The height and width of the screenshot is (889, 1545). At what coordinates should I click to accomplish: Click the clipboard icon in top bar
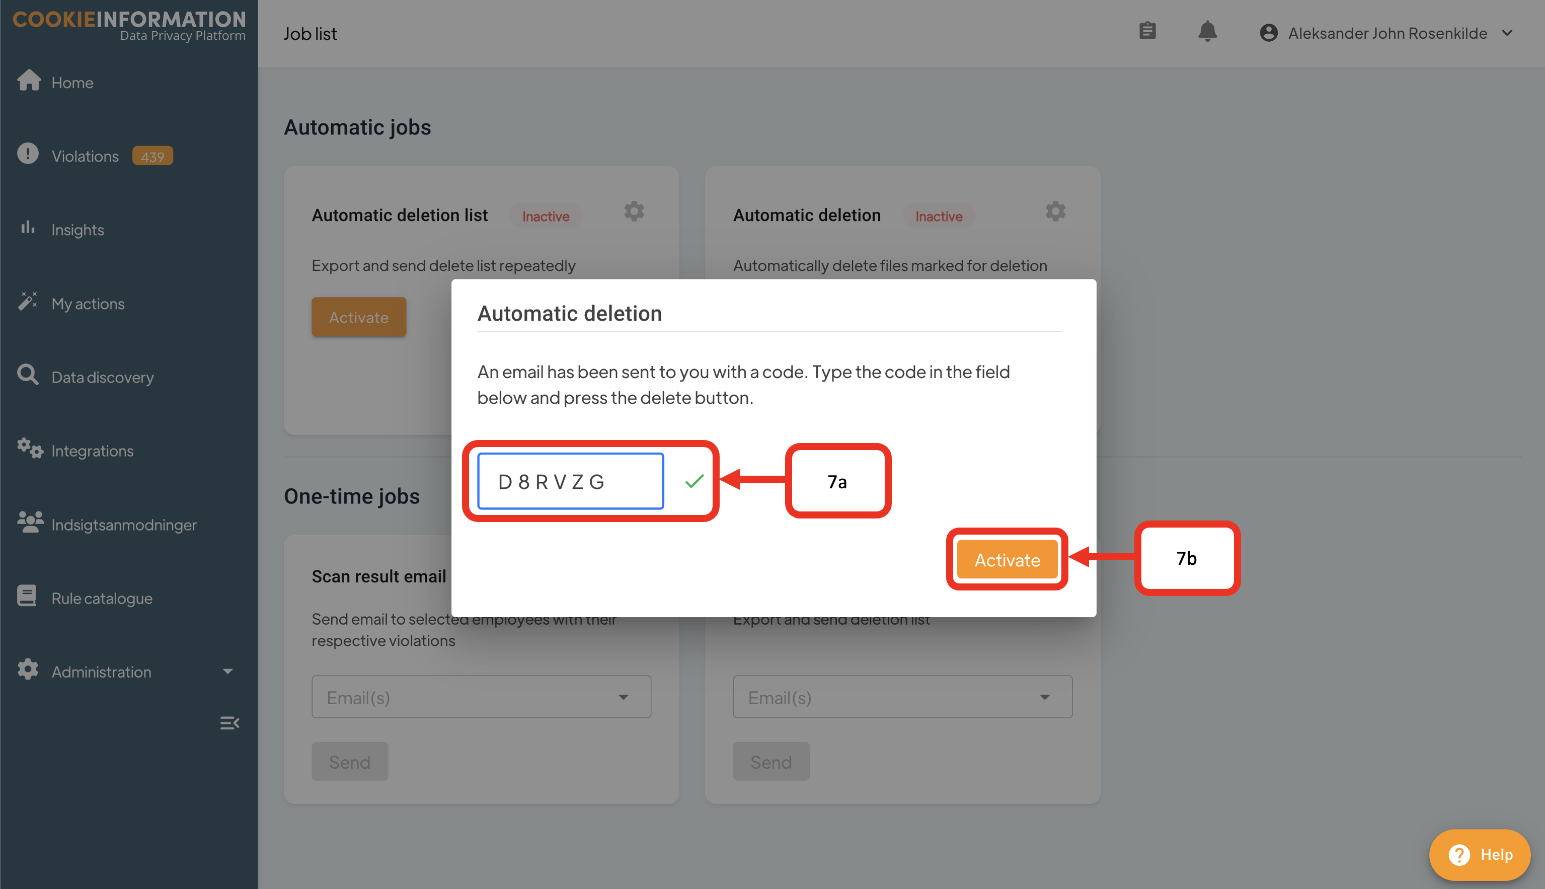tap(1147, 32)
